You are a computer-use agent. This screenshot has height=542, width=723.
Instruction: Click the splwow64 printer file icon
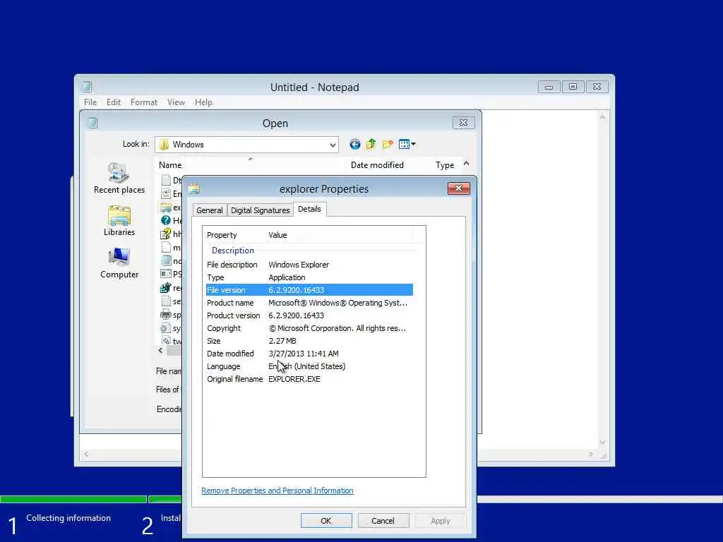coord(166,315)
